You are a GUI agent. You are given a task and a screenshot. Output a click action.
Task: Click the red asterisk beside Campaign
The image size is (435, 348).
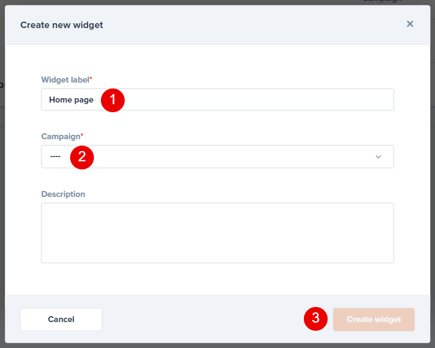point(81,135)
